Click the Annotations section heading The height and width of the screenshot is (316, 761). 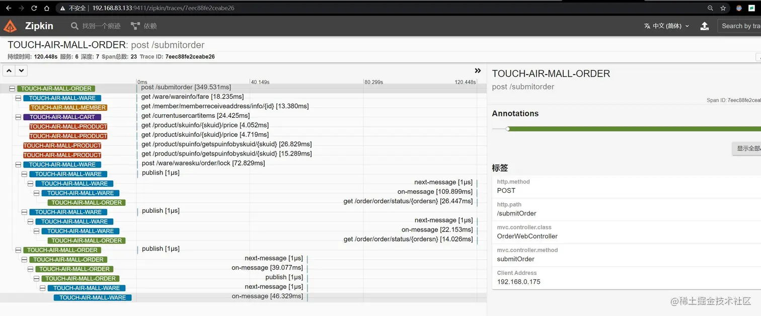click(x=515, y=114)
